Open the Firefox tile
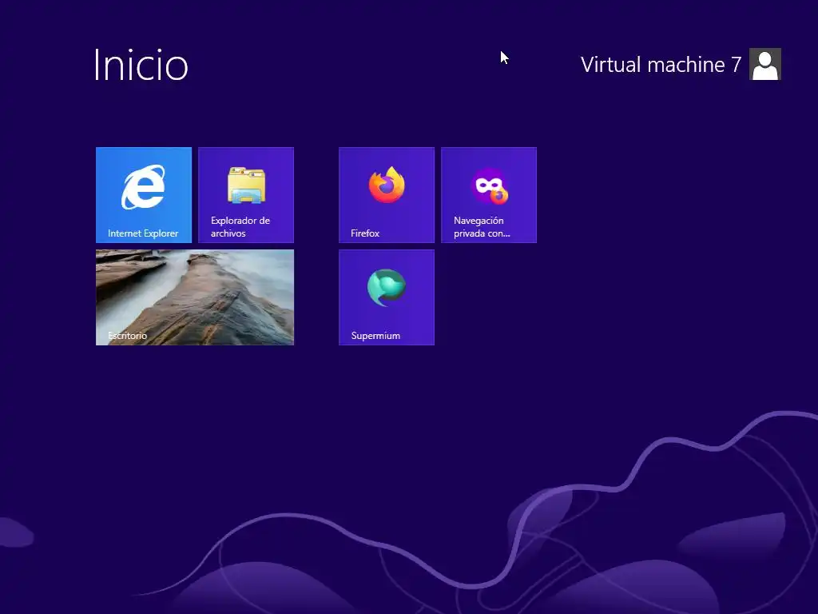The image size is (818, 614). (387, 195)
